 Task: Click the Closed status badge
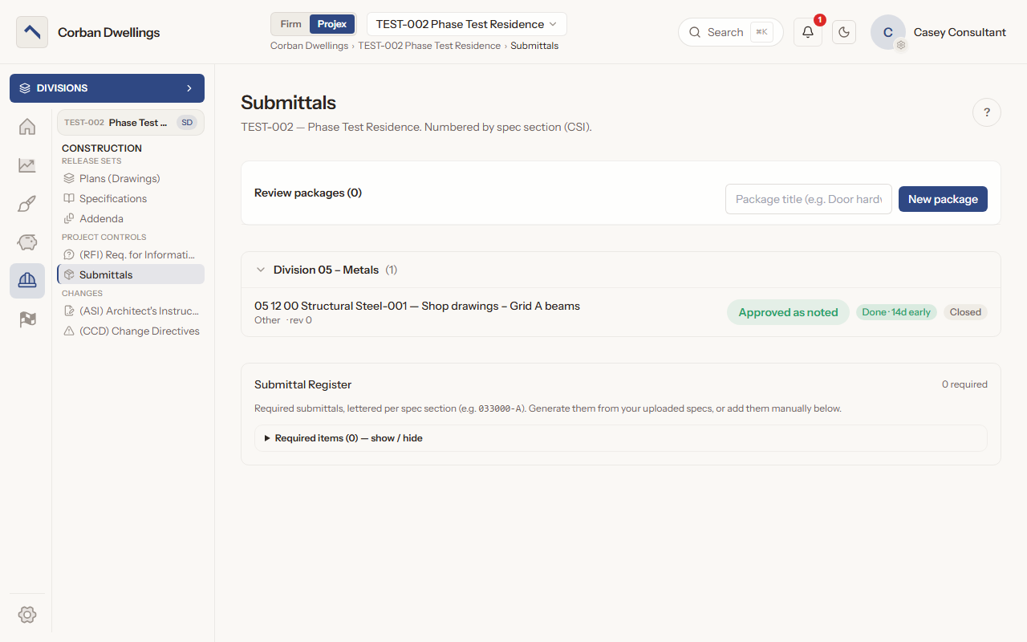coord(965,312)
